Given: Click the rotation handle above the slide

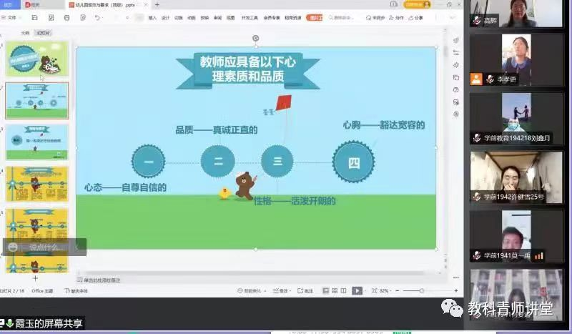Looking at the screenshot, I should click(x=256, y=38).
